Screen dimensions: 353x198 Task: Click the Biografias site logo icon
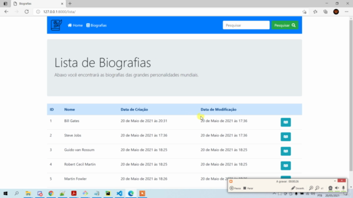click(56, 25)
